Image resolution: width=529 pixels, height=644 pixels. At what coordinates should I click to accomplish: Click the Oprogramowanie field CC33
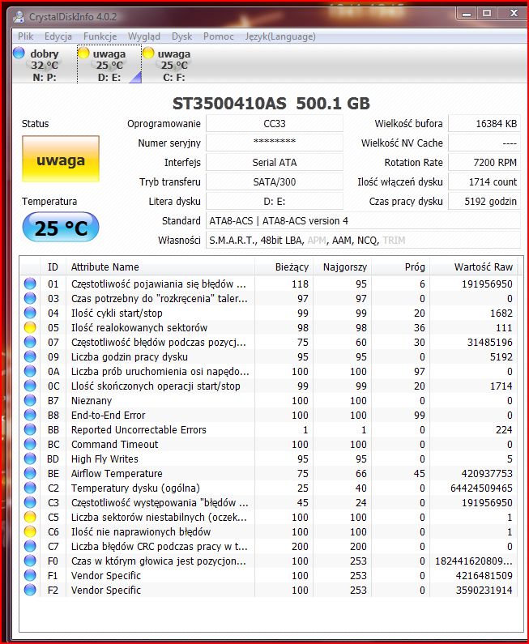[275, 124]
